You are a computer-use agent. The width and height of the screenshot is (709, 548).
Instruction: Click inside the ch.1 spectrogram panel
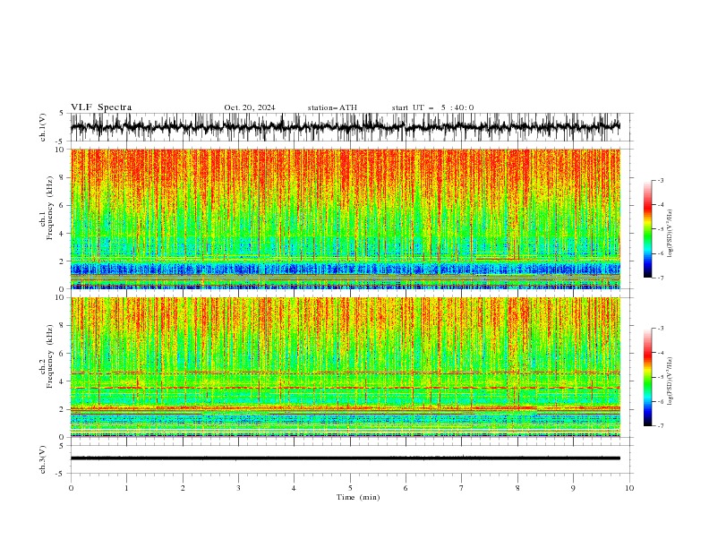coord(346,218)
